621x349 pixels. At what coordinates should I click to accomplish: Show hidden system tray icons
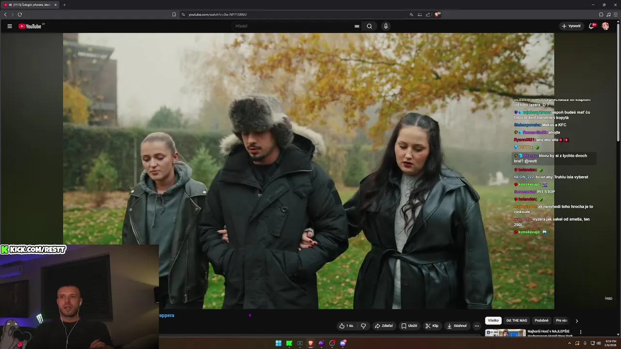click(x=570, y=343)
